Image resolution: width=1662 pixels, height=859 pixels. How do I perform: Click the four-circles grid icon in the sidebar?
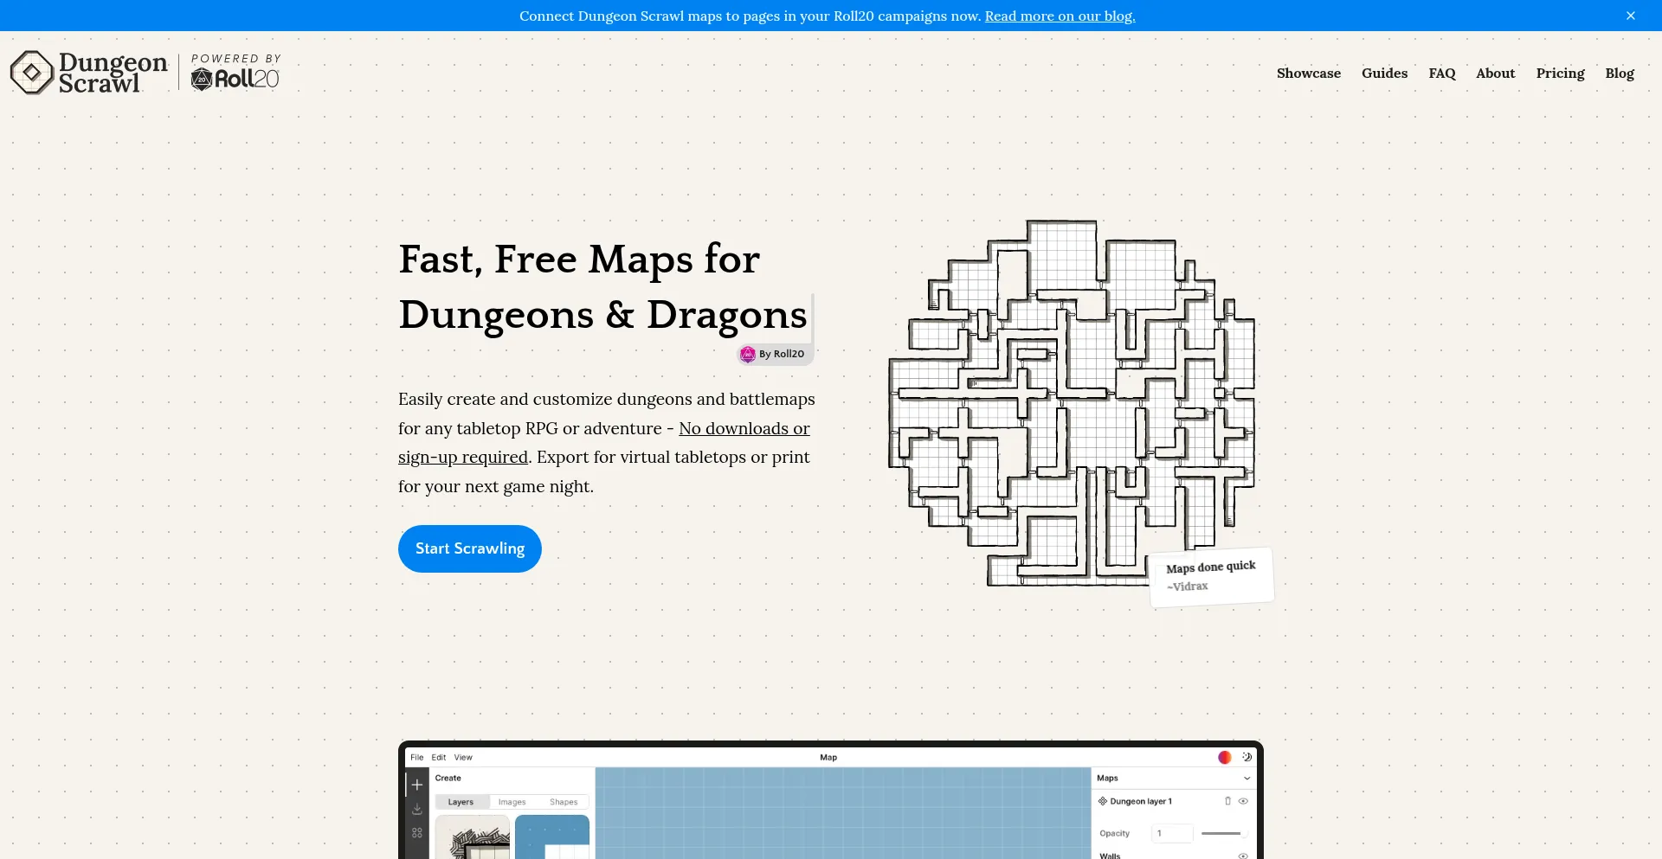pos(417,833)
